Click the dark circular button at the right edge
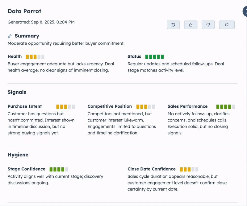 point(245,11)
